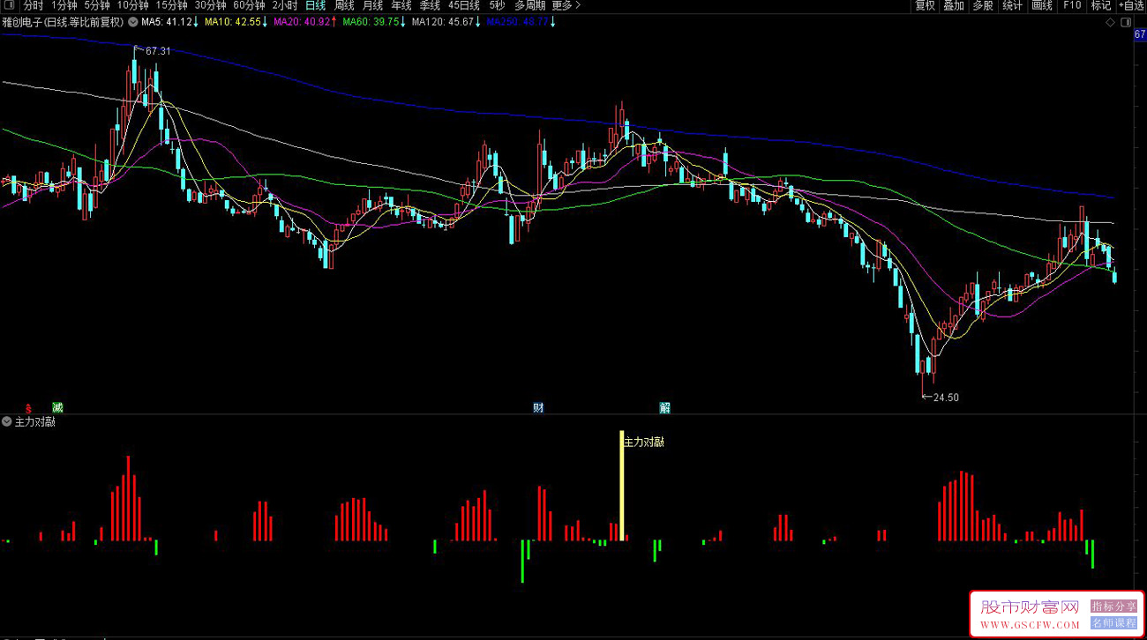Toggle the side panel icon at top right

[1125, 22]
